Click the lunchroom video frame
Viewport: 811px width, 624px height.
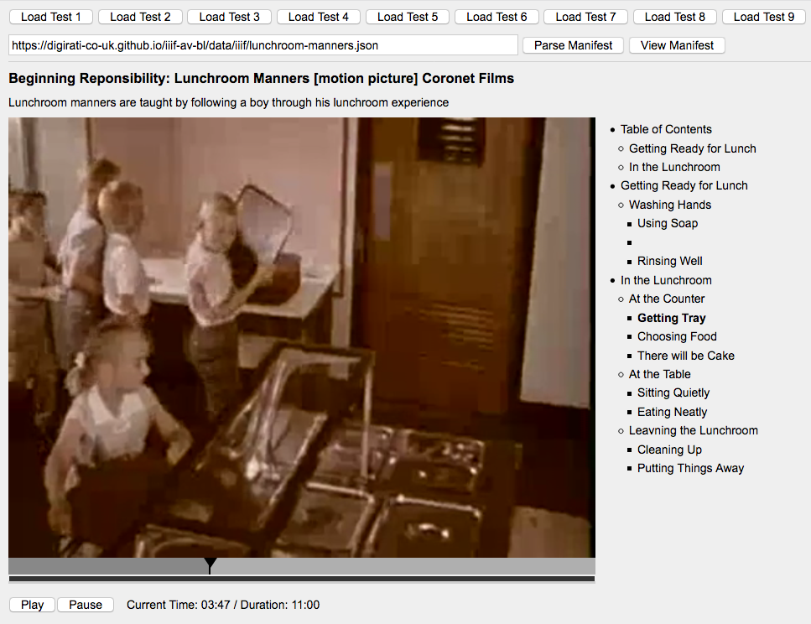coord(302,337)
